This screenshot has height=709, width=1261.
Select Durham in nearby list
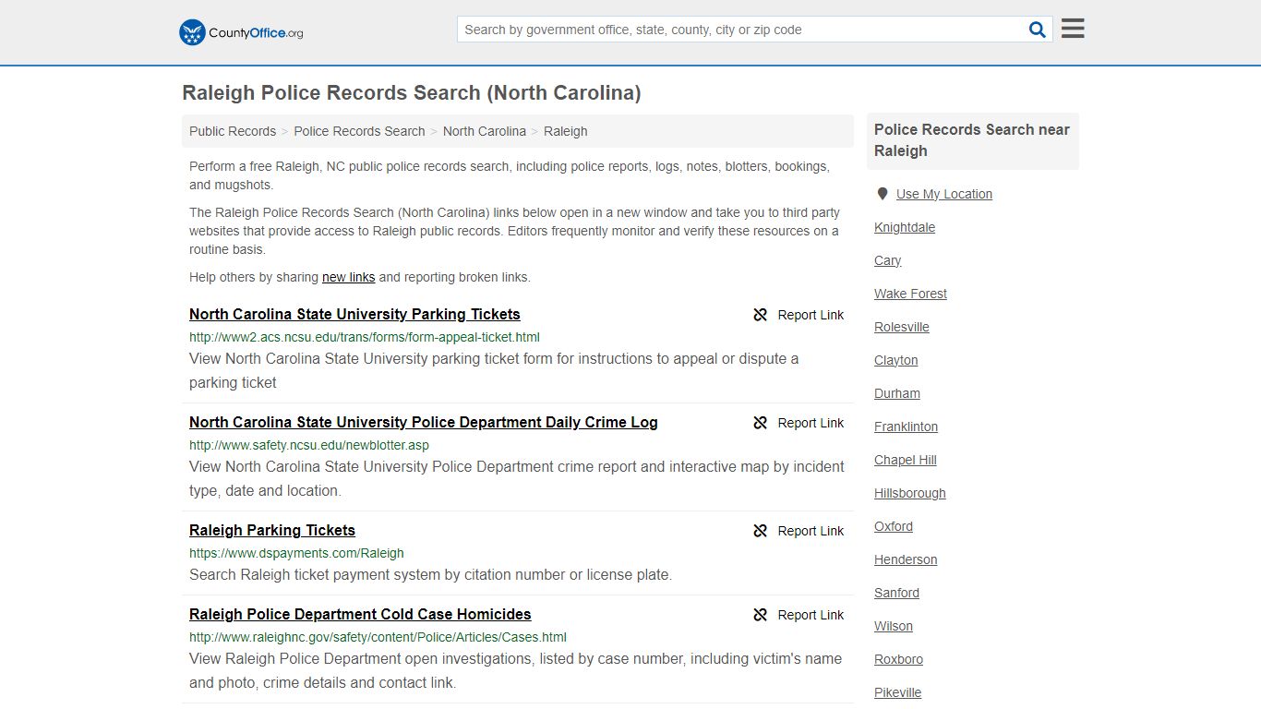[897, 393]
